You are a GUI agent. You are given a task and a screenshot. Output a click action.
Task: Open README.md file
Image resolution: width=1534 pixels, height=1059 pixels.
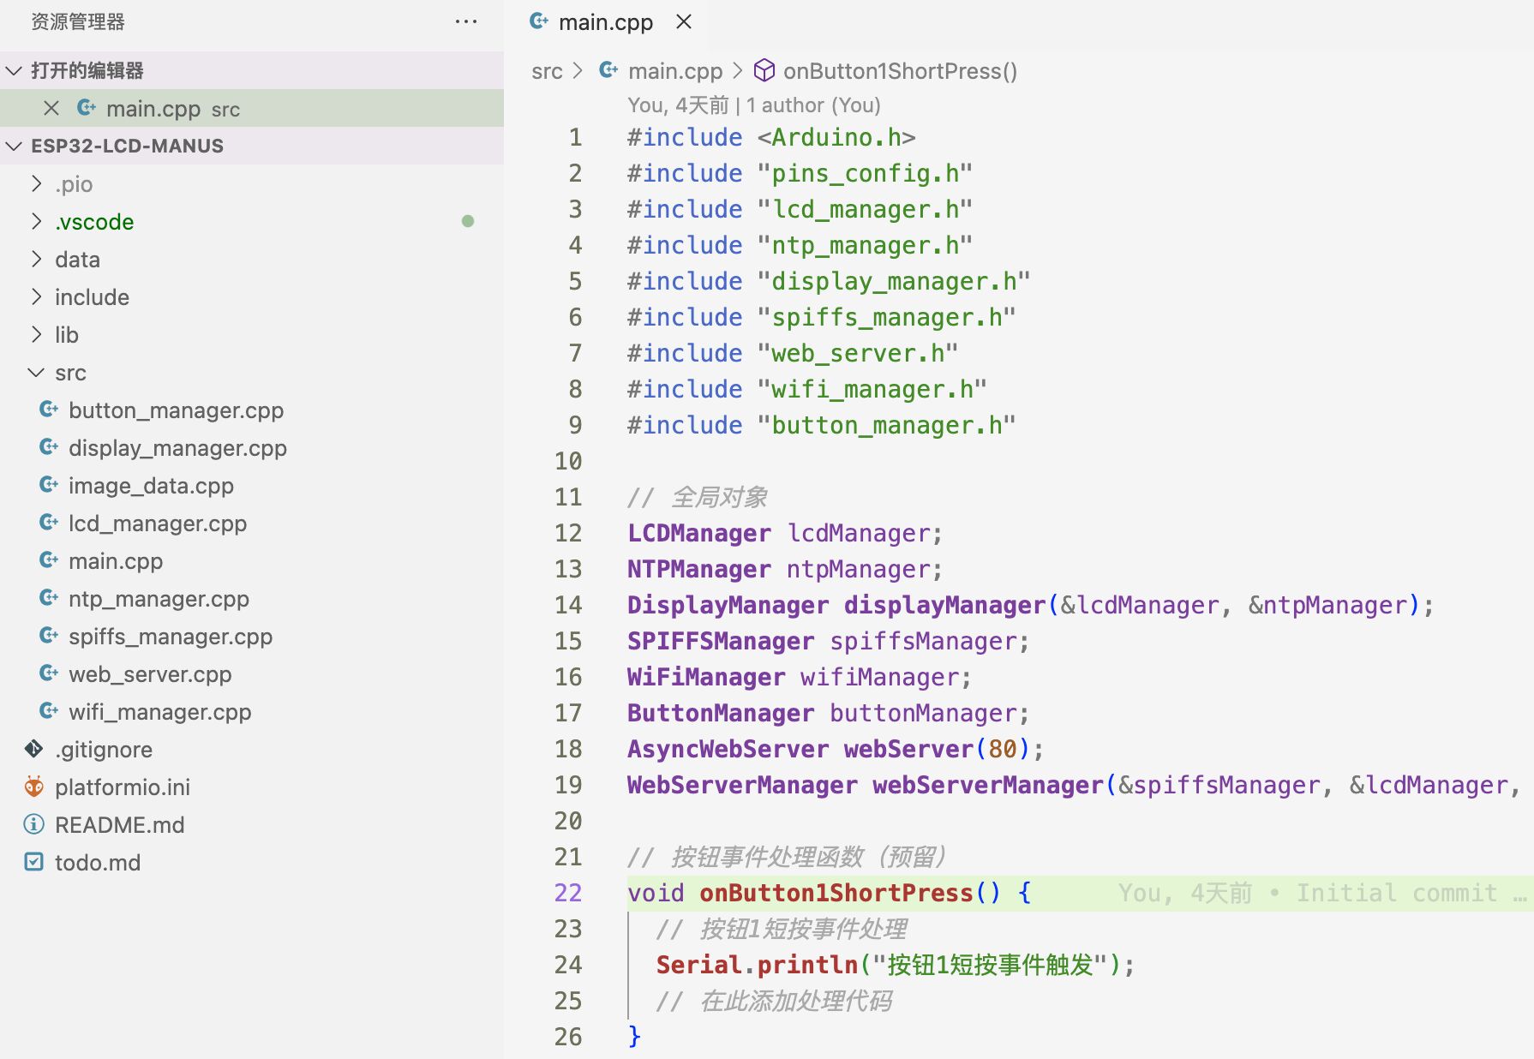tap(120, 825)
